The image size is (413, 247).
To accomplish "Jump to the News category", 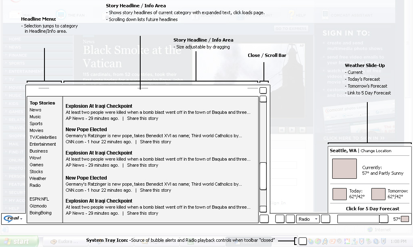I will pos(35,110).
